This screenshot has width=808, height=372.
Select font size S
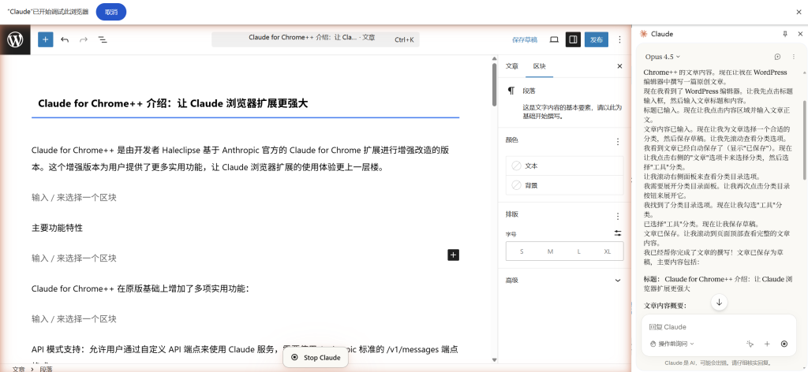(x=522, y=251)
